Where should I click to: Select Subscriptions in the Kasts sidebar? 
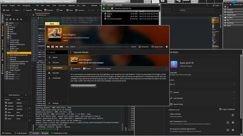57,68
